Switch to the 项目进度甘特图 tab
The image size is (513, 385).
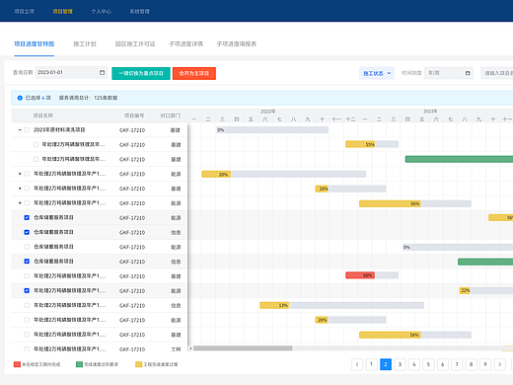35,43
